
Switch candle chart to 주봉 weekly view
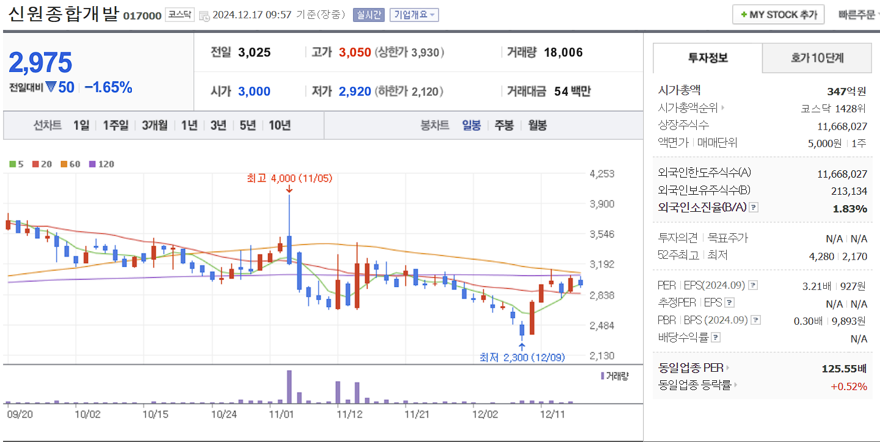(505, 125)
